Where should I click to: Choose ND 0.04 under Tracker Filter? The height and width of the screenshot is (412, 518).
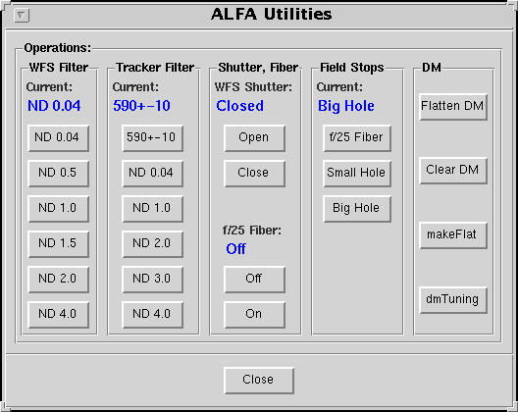coord(152,174)
